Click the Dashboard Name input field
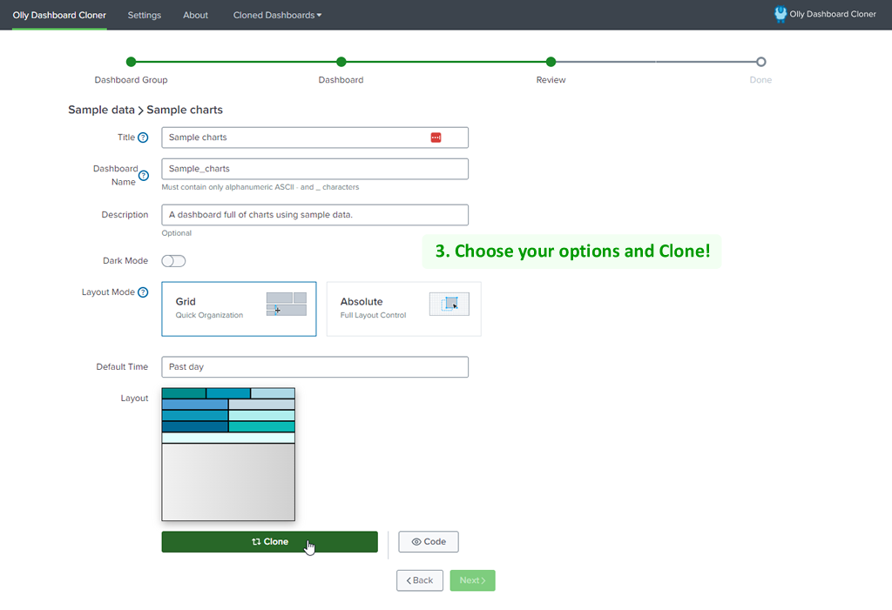 pos(315,169)
